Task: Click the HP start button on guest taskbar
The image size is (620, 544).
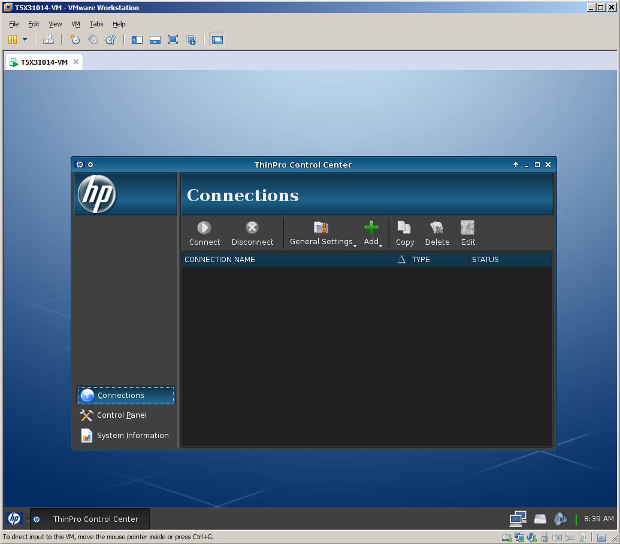Action: [x=14, y=519]
